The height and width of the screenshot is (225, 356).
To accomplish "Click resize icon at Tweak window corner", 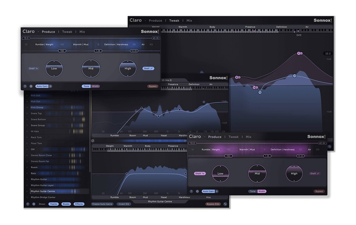I will pos(329,146).
